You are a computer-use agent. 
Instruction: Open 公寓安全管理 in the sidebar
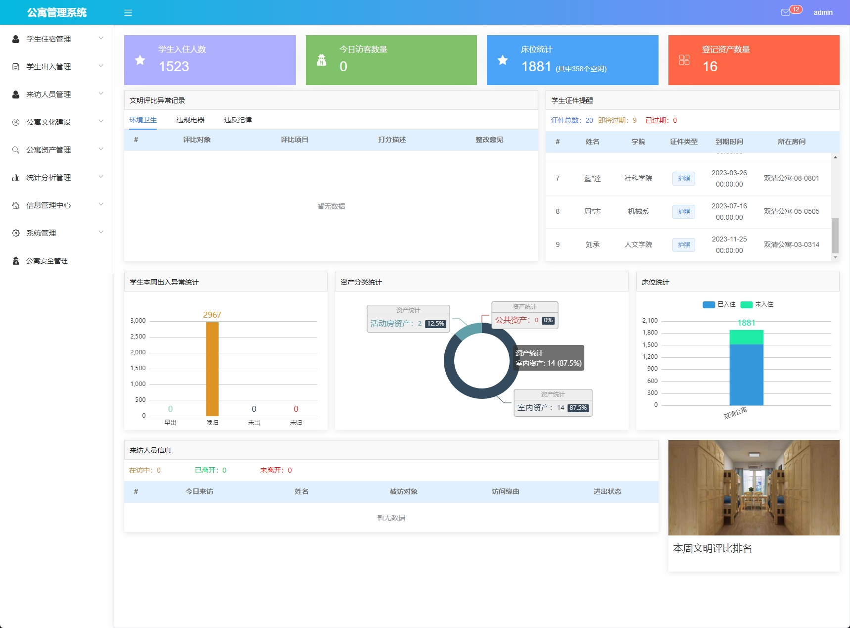(47, 261)
